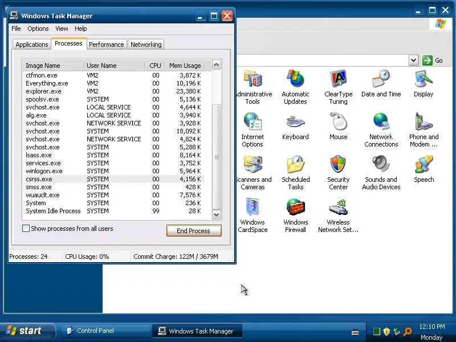Click the green CPU meter tray icon
Image resolution: width=456 pixels, height=342 pixels.
click(376, 331)
